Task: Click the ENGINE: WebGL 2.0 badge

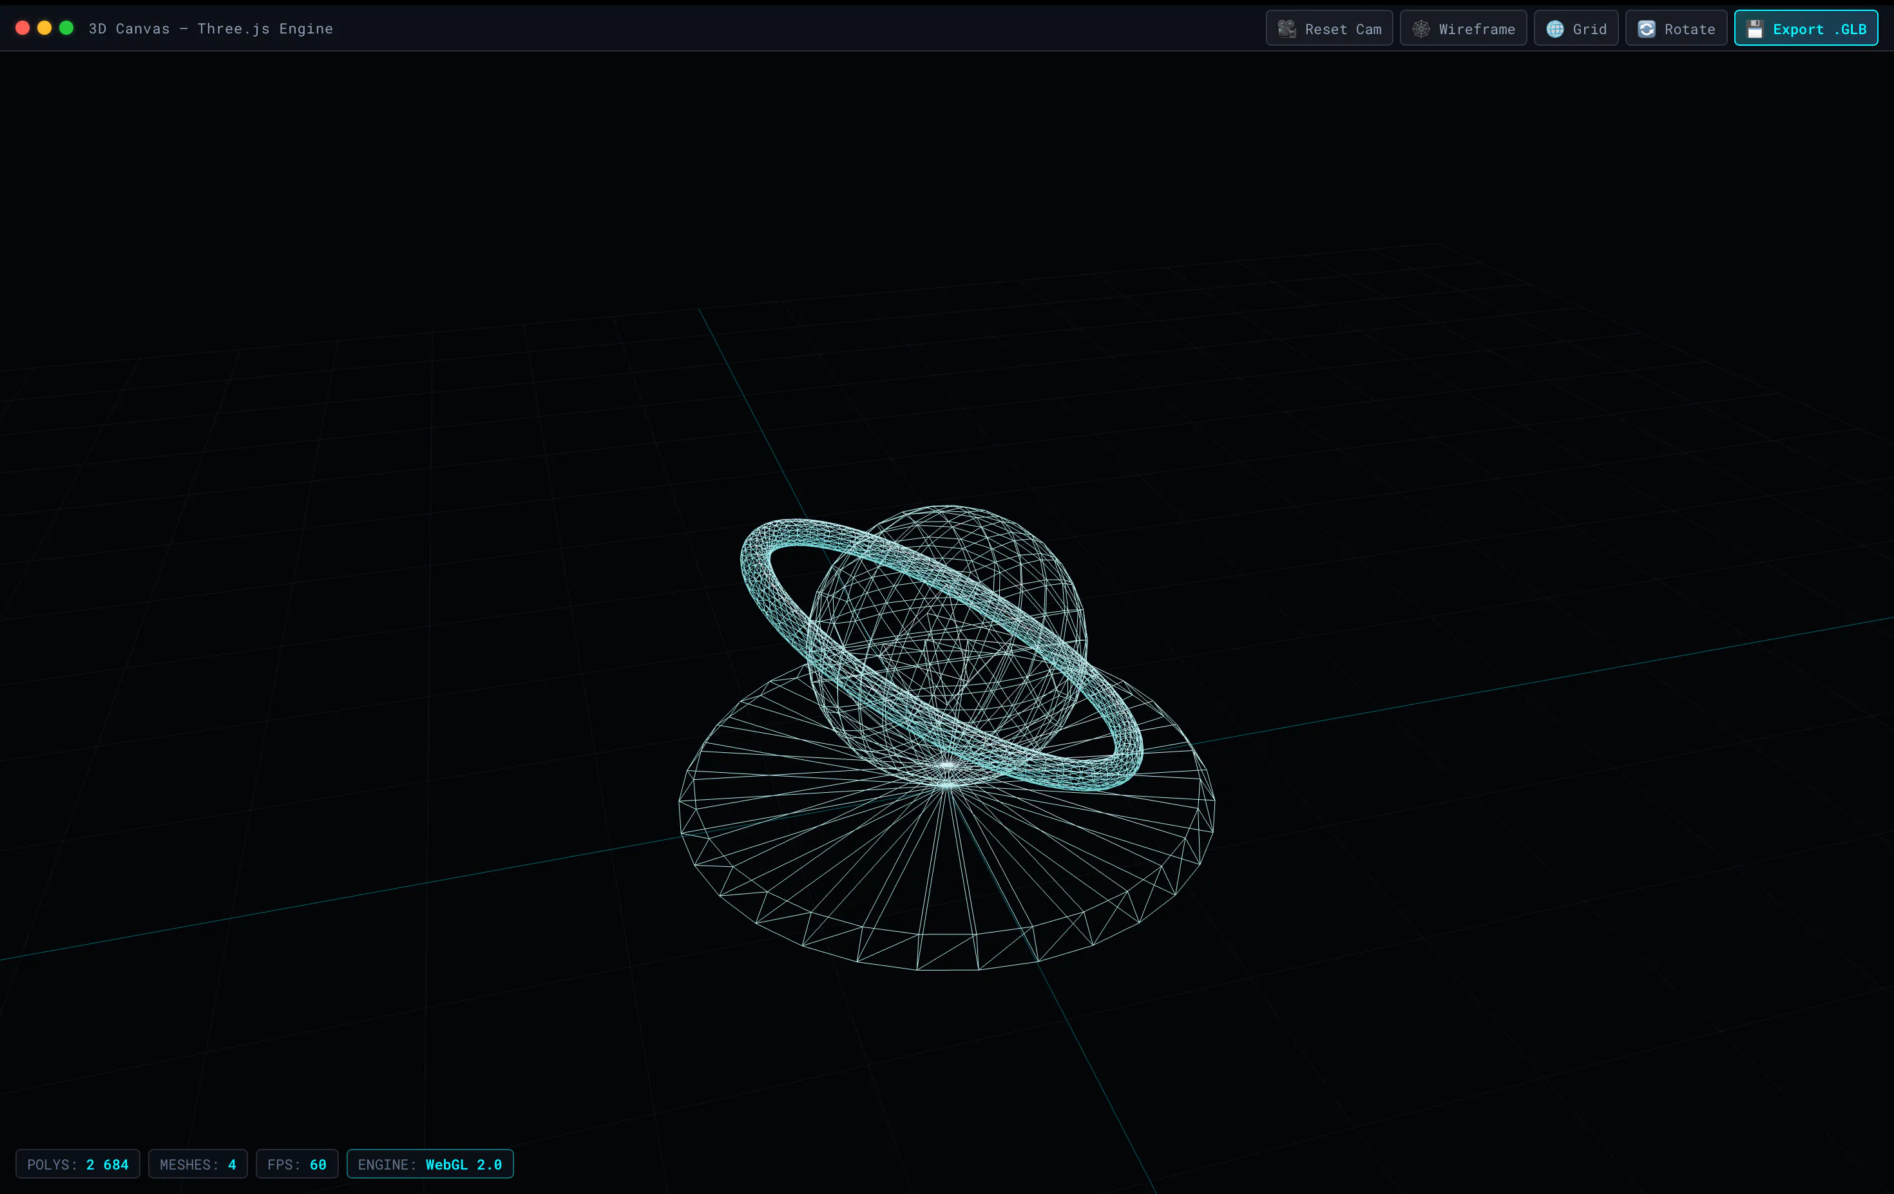Action: click(x=430, y=1164)
